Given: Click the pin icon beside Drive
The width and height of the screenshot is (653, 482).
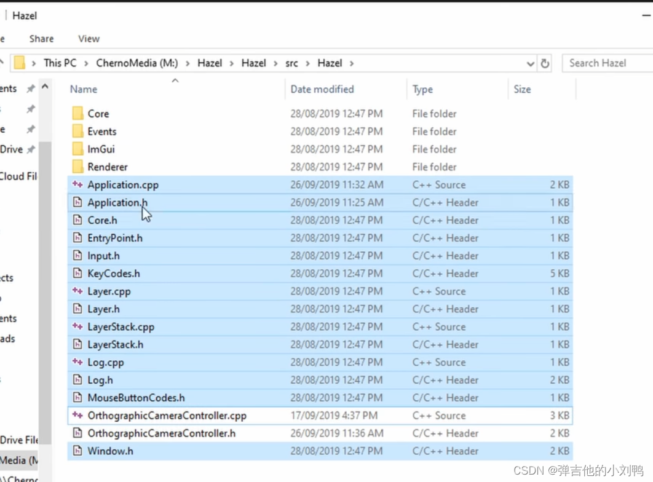Looking at the screenshot, I should click(x=31, y=149).
